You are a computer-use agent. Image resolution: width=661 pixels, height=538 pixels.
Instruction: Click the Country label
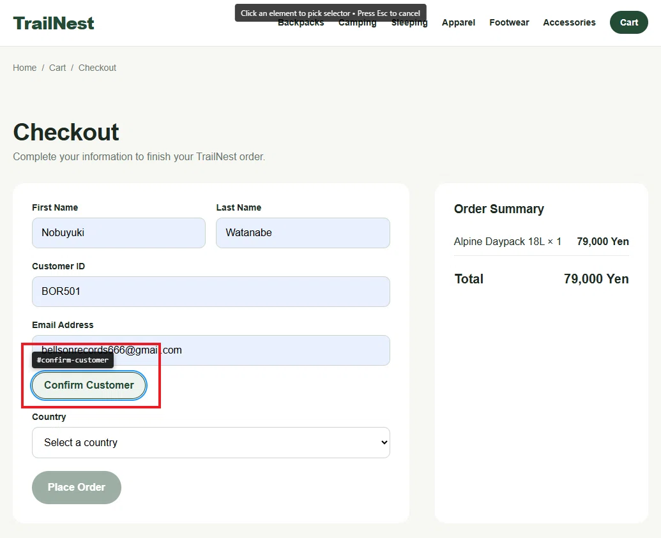click(49, 417)
